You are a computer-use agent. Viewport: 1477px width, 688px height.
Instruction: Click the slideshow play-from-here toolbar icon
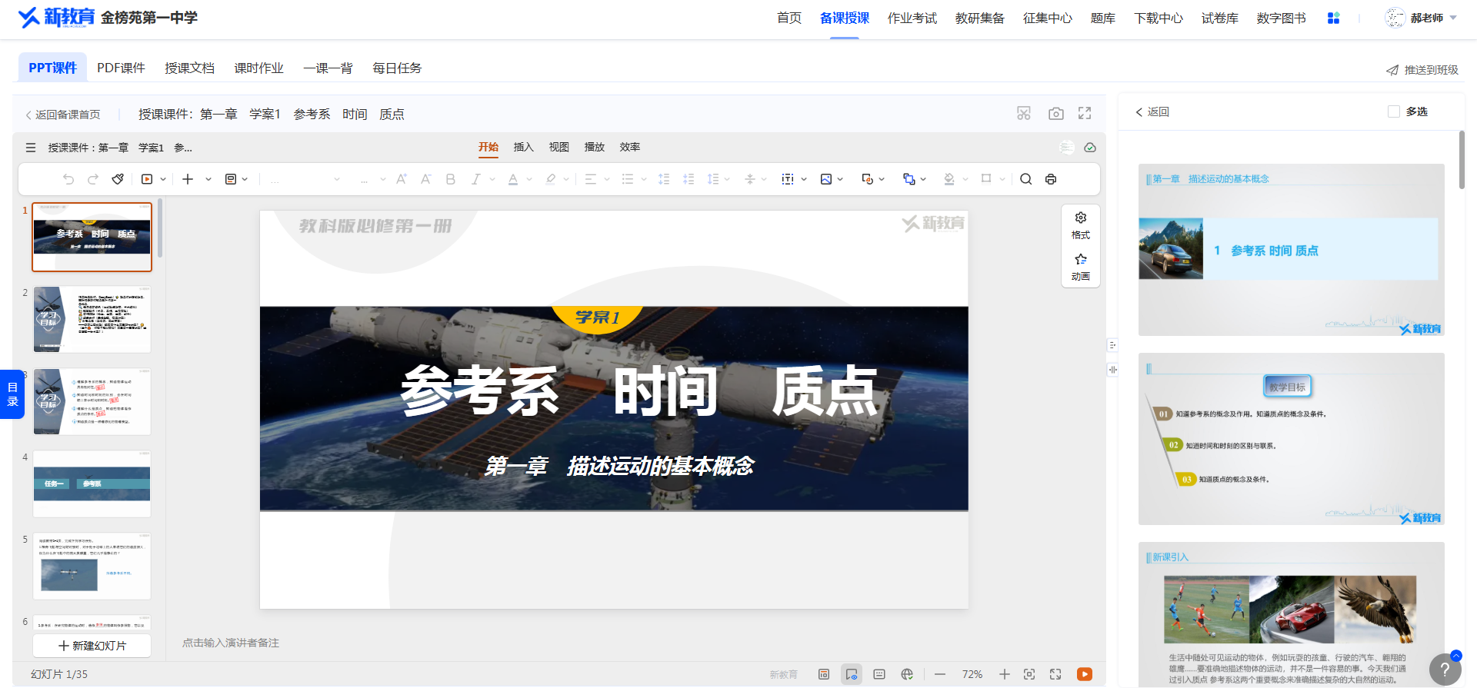147,179
